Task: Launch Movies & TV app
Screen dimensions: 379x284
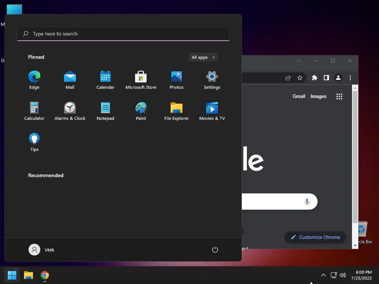Action: click(212, 111)
